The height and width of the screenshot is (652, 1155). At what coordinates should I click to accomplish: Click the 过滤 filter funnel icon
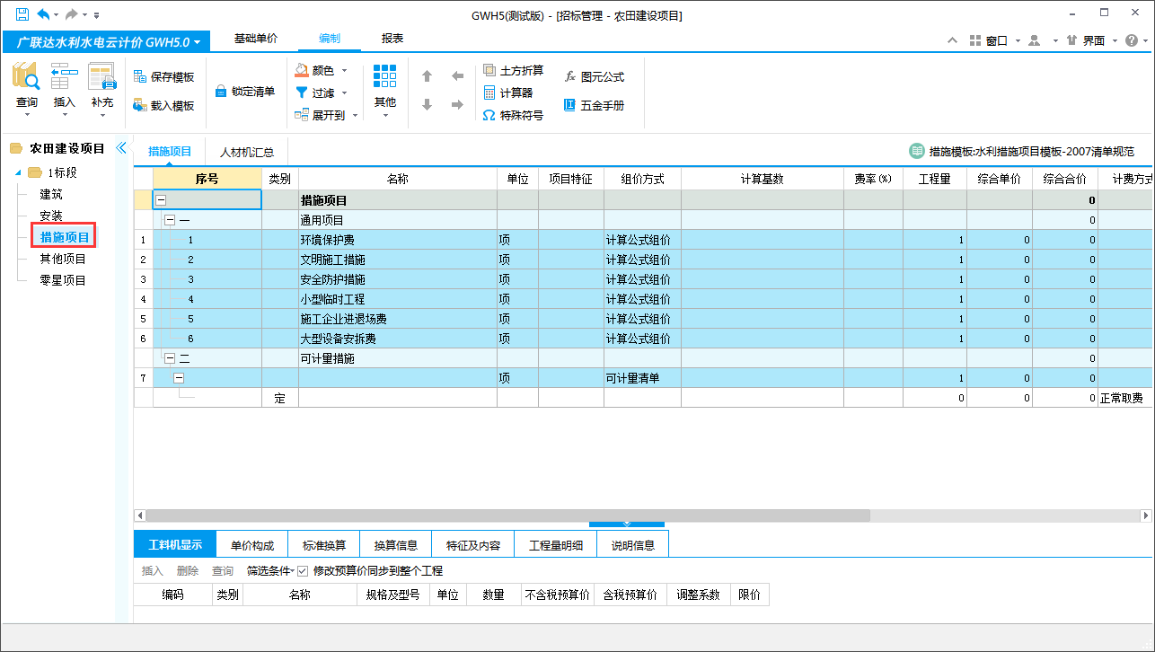pyautogui.click(x=302, y=93)
